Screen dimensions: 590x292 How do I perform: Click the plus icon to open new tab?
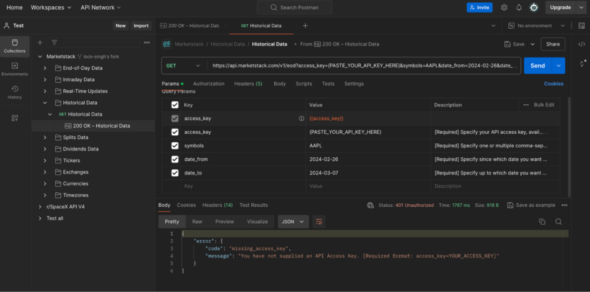305,25
